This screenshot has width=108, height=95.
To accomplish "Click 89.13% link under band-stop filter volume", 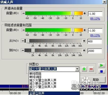I will pos(95,35).
